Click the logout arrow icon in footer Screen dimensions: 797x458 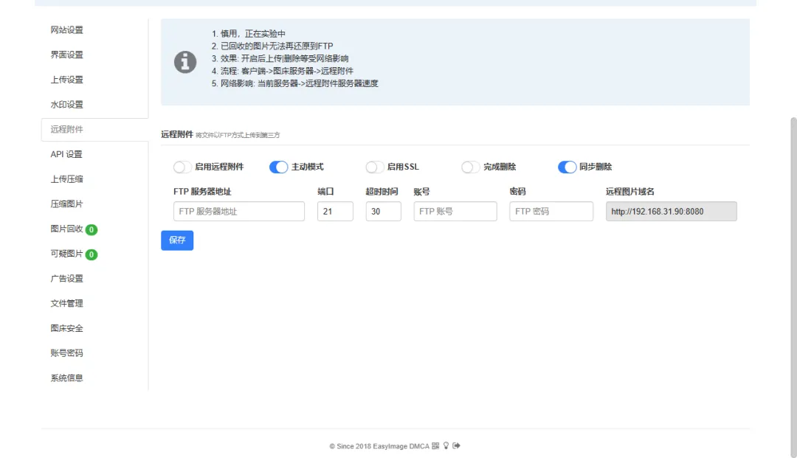click(456, 446)
